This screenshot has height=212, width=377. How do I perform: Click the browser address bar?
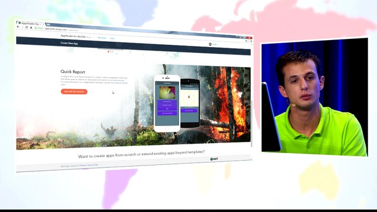135,32
